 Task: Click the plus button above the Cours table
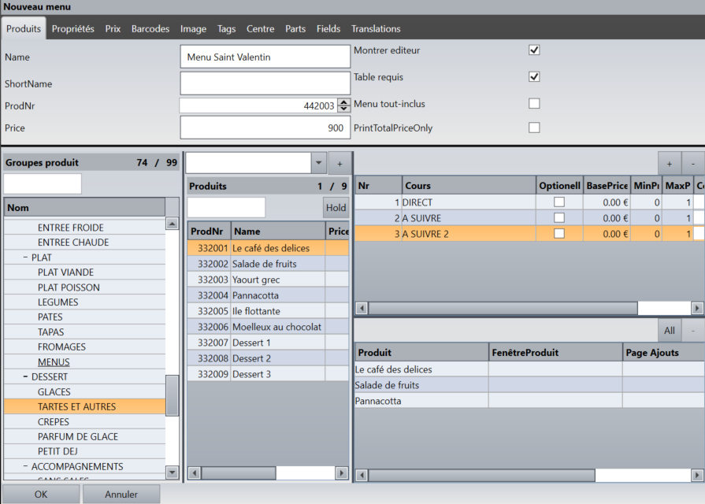coord(670,163)
